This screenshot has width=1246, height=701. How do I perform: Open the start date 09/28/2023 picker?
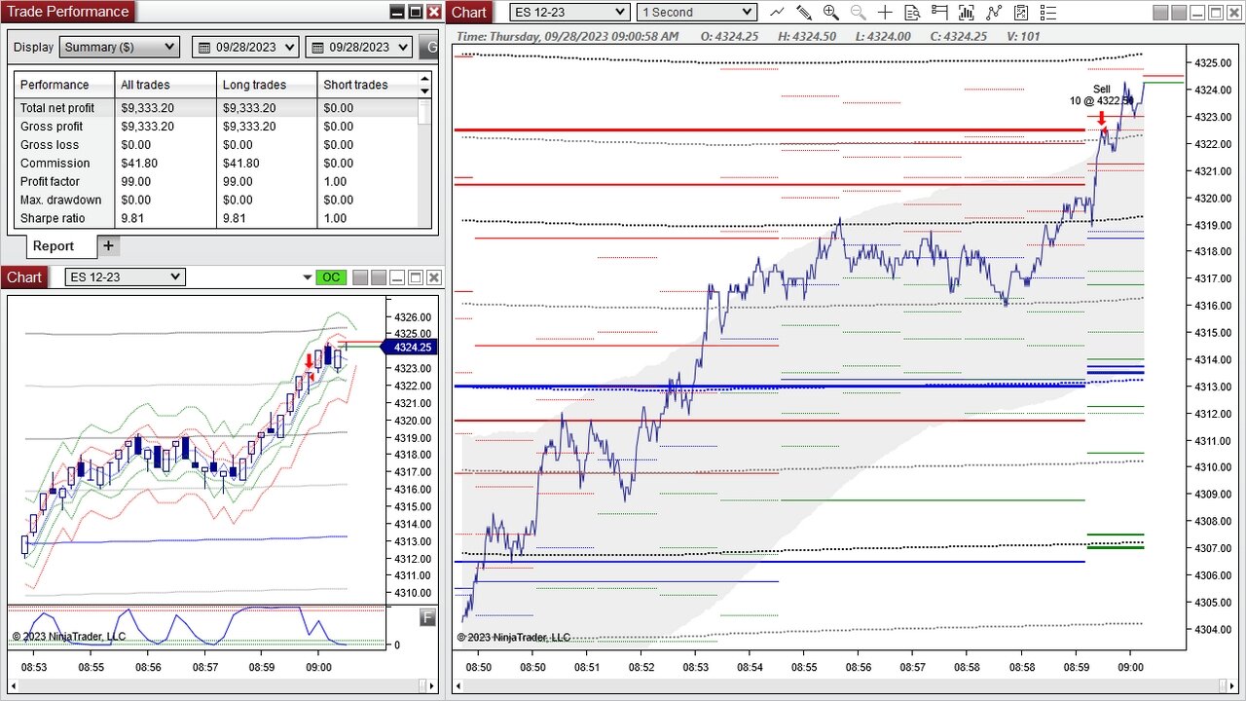pos(246,47)
